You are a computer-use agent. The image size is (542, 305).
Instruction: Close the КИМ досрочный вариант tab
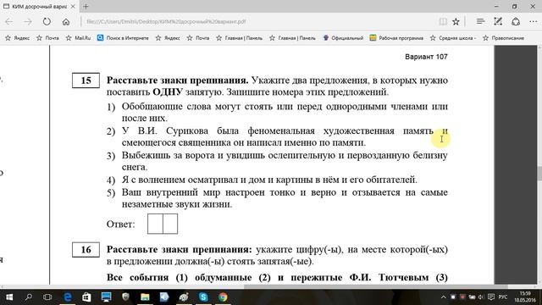73,6
